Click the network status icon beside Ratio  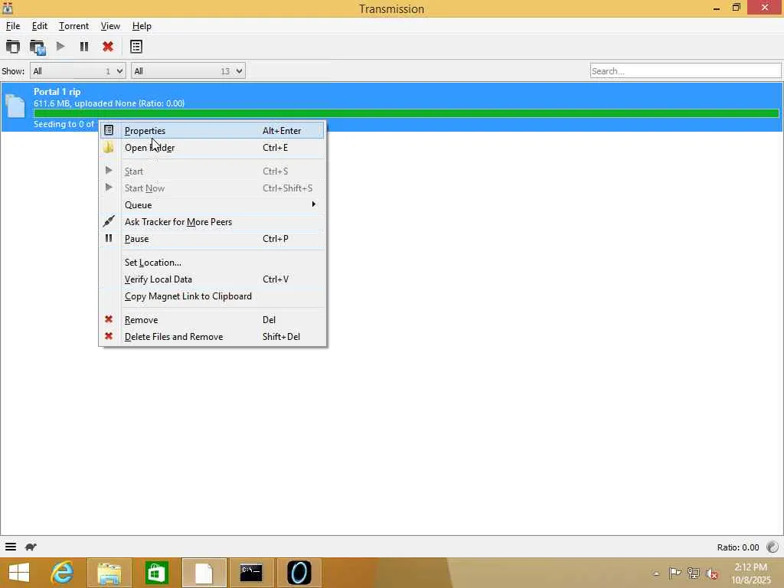(x=773, y=547)
